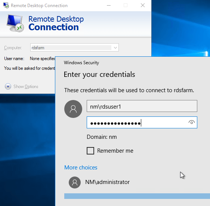Click the "Windows Security" dialog title
Viewport: 210px width, 206px height.
coord(81,63)
